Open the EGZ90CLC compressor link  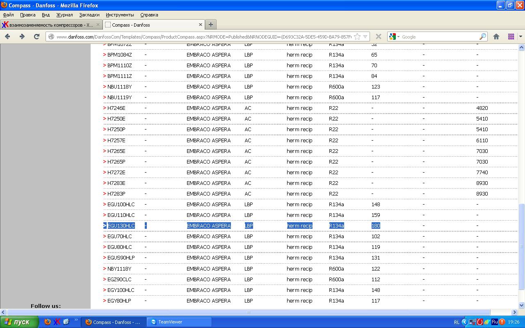119,279
